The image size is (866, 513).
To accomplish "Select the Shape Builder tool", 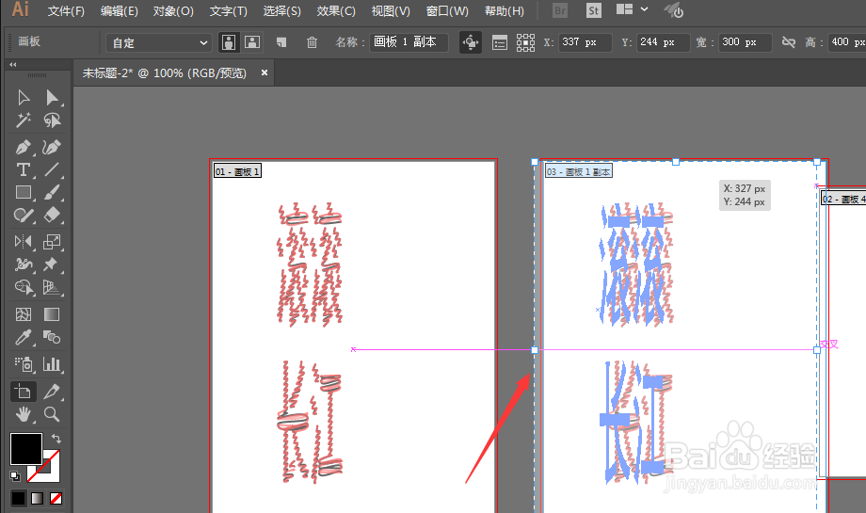I will (x=24, y=287).
